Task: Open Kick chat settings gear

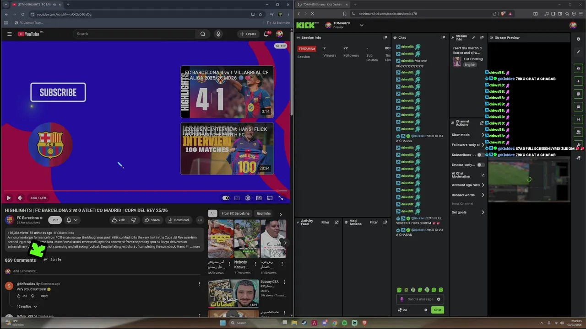Action: tap(426, 310)
